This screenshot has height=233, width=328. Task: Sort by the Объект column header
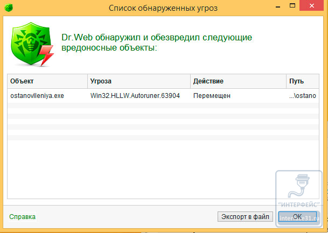(x=47, y=81)
